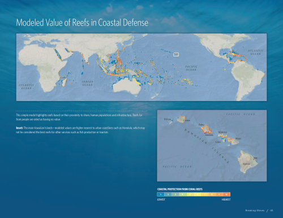Viewport: 283px width, 218px height.
Task: Click the Pacific Ocean label on the world map
Action: [x=191, y=68]
